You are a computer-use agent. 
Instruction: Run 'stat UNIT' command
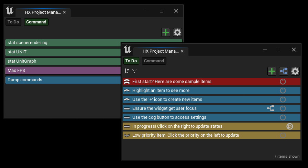pos(63,52)
